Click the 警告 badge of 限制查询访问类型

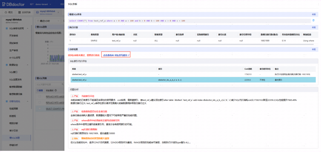tap(75, 139)
